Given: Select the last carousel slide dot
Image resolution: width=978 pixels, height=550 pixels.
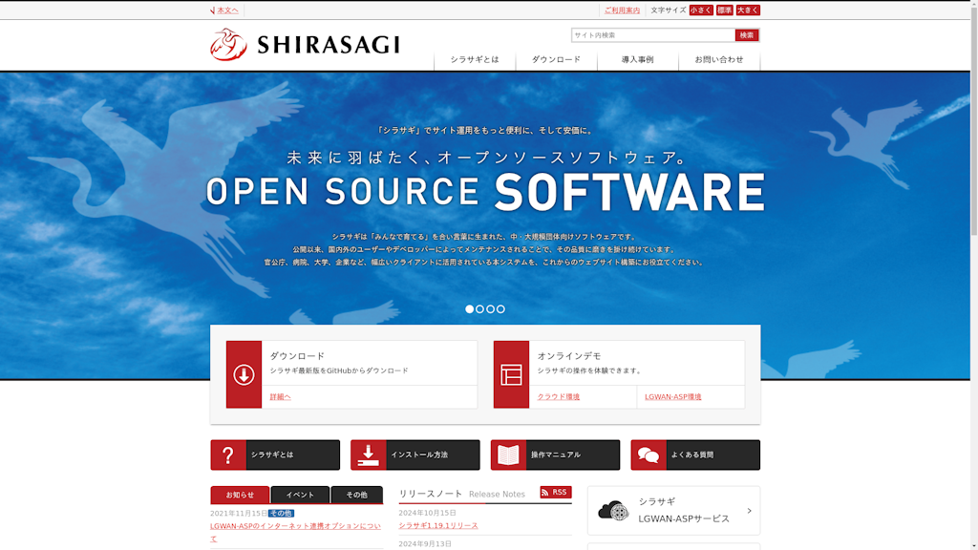Looking at the screenshot, I should point(500,309).
